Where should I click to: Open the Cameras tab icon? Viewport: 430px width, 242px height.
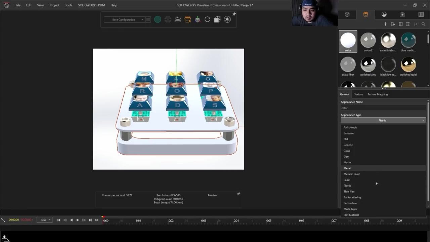pyautogui.click(x=402, y=14)
